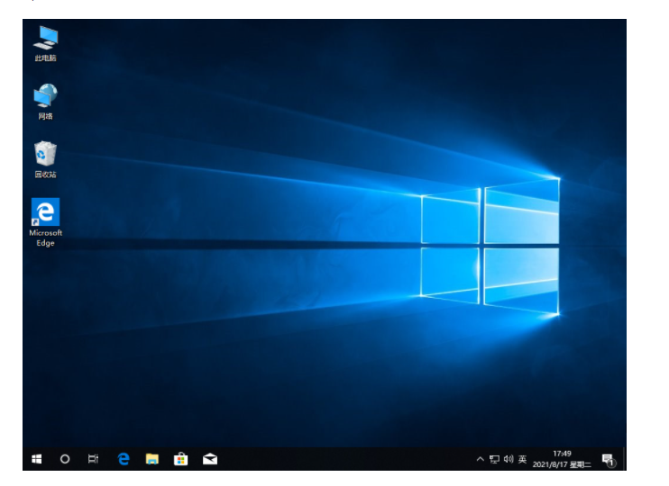Open the Action Center notification icon
669x486 pixels.
point(608,460)
